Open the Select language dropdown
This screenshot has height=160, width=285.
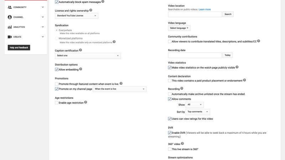(179, 28)
